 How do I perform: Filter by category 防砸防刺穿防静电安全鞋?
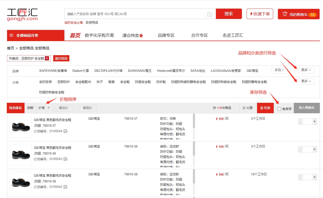click(188, 82)
